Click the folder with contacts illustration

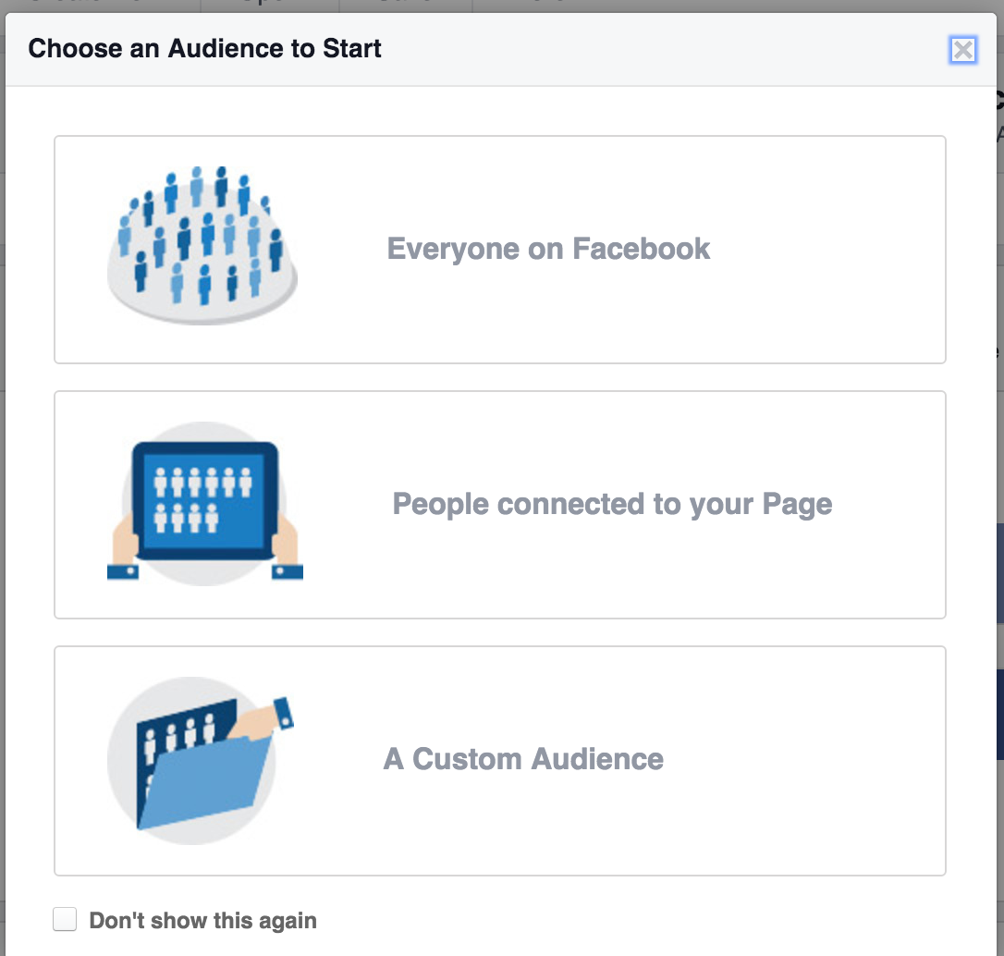click(200, 761)
